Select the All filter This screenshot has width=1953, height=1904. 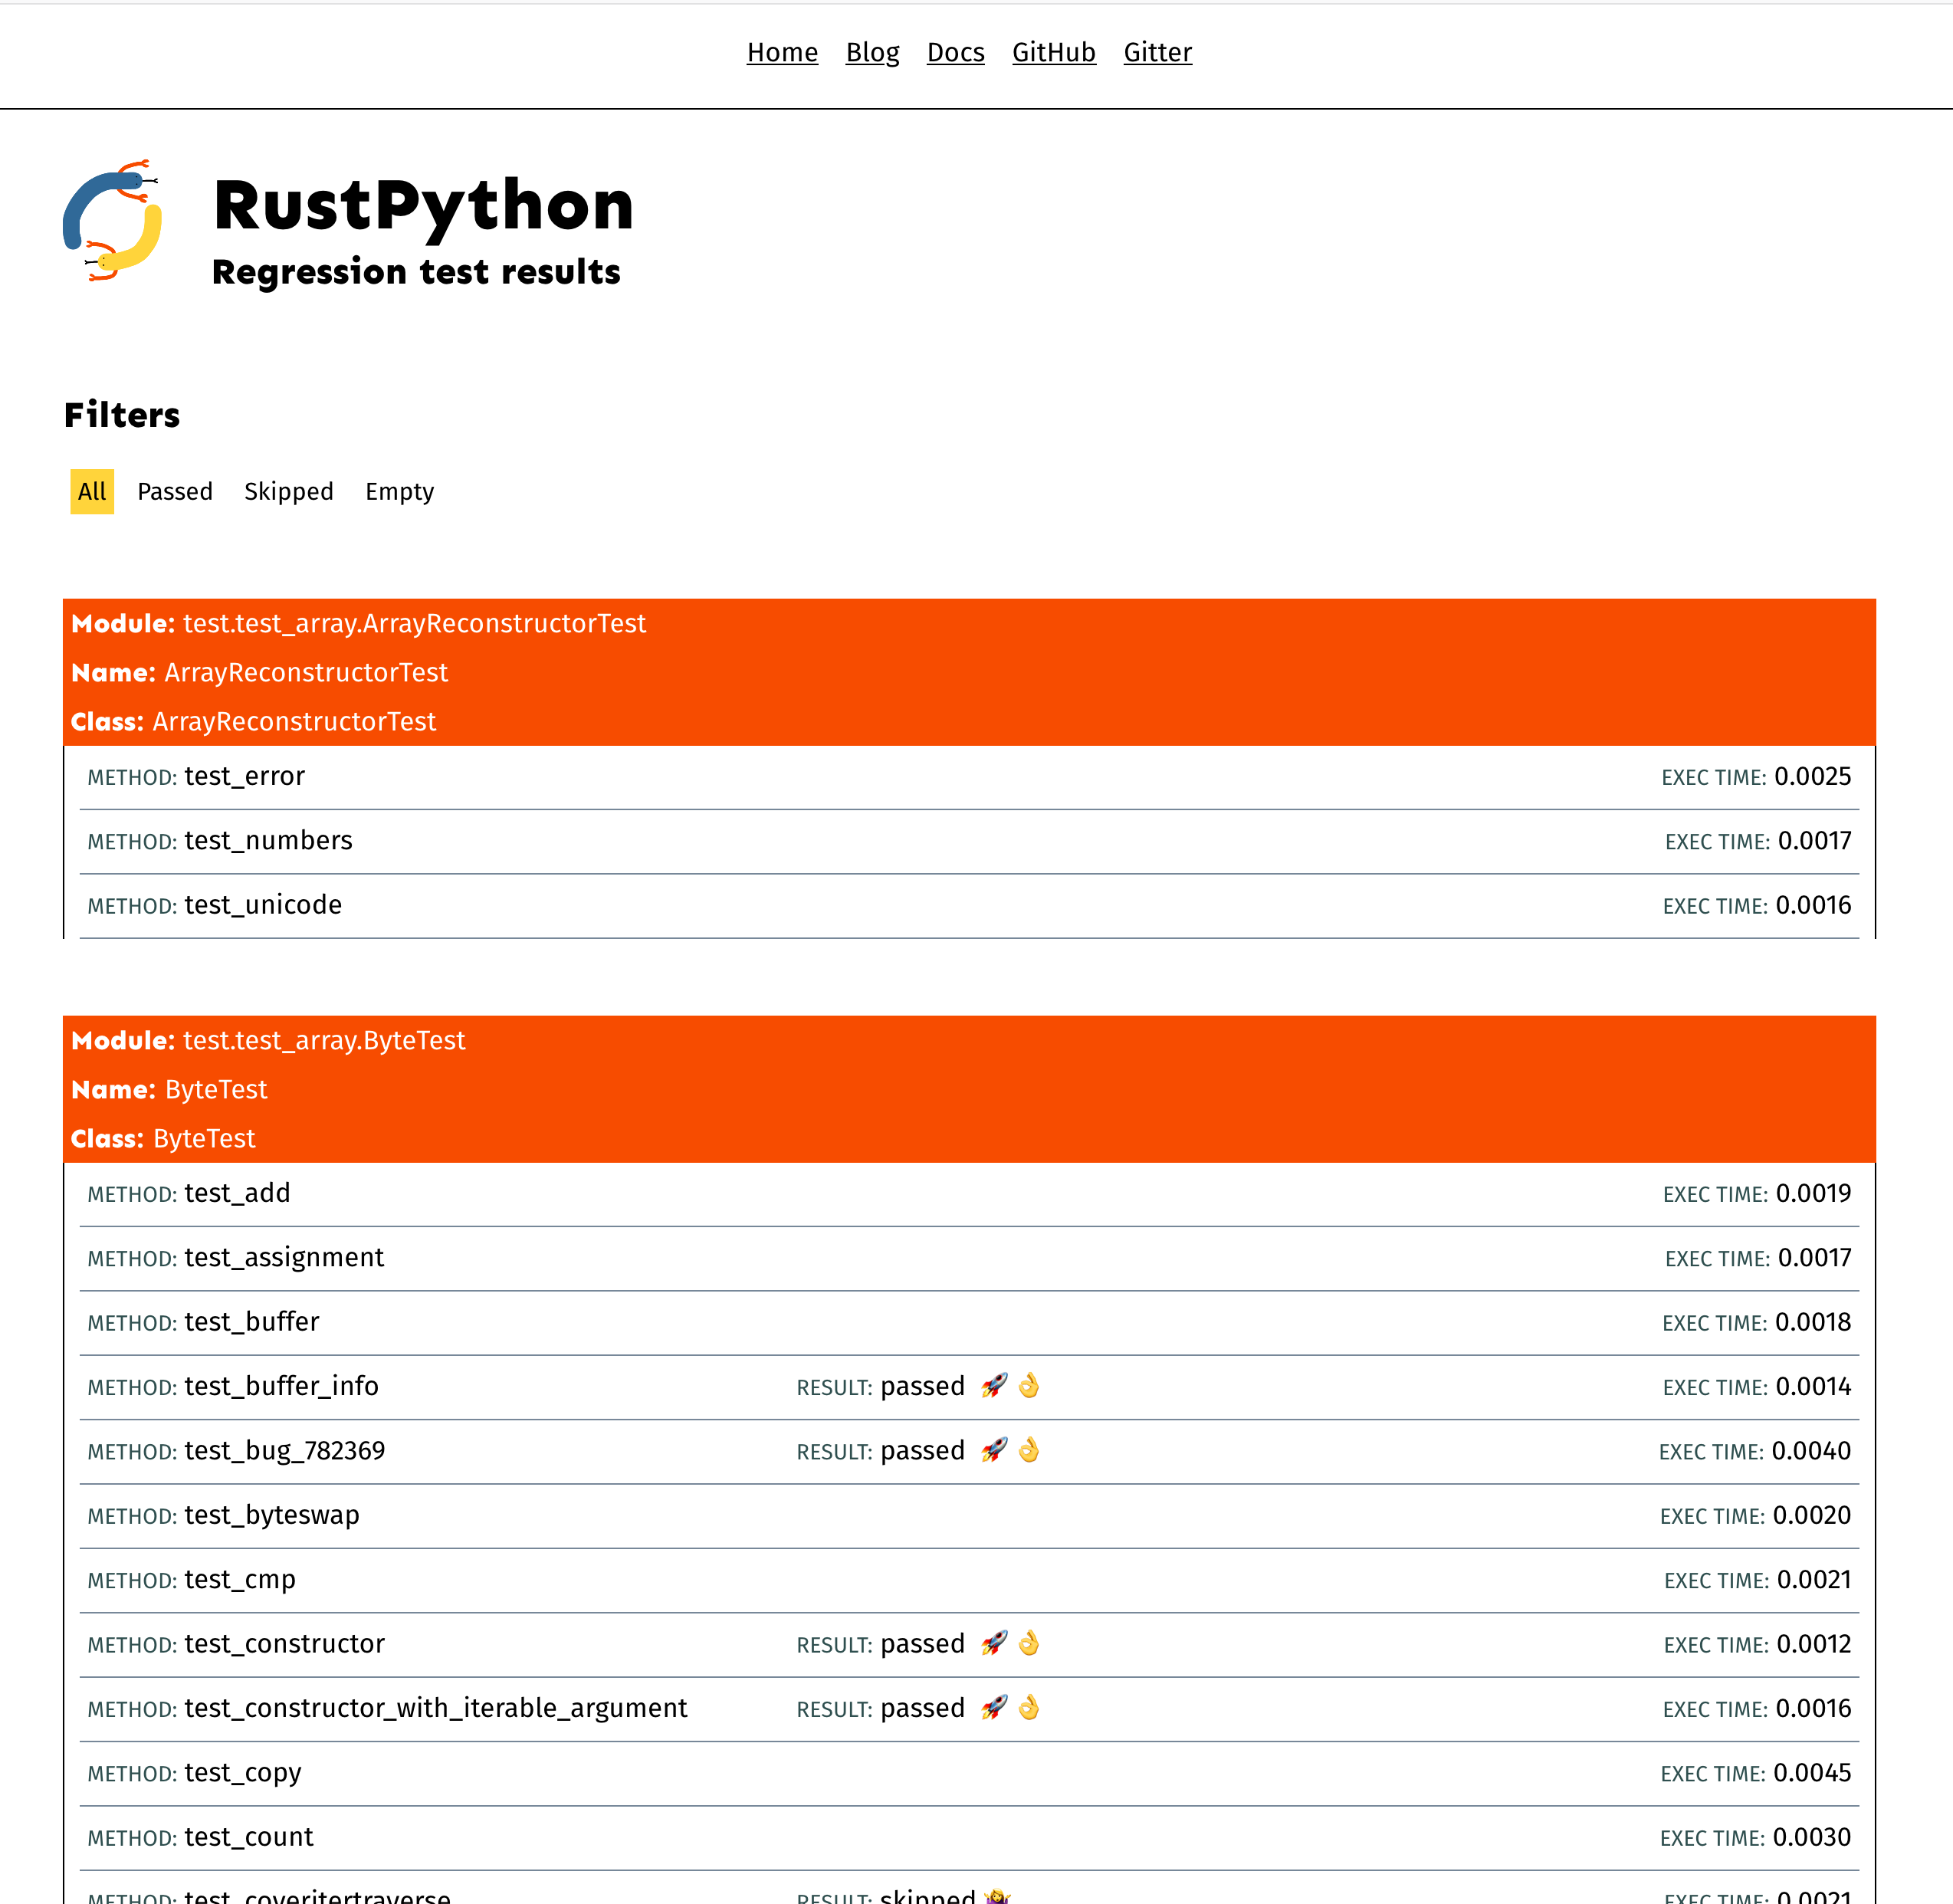coord(92,491)
